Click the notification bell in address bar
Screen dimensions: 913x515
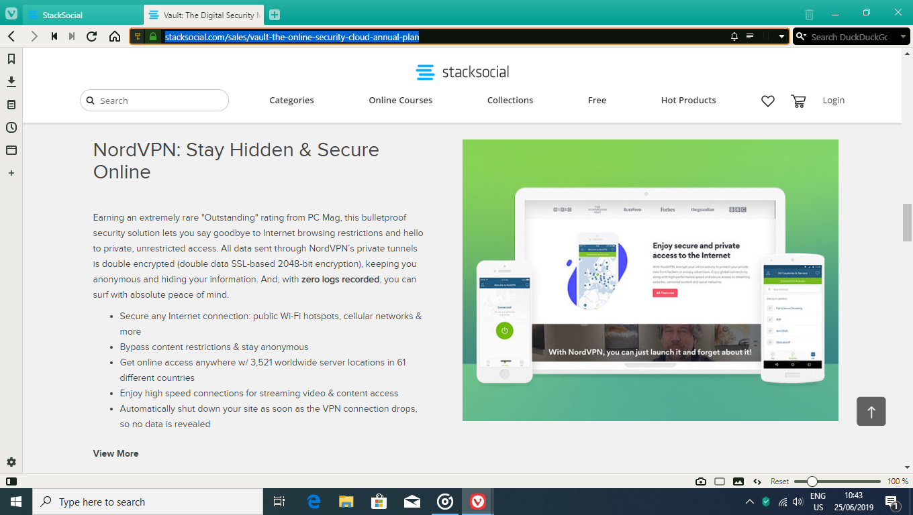tap(734, 37)
